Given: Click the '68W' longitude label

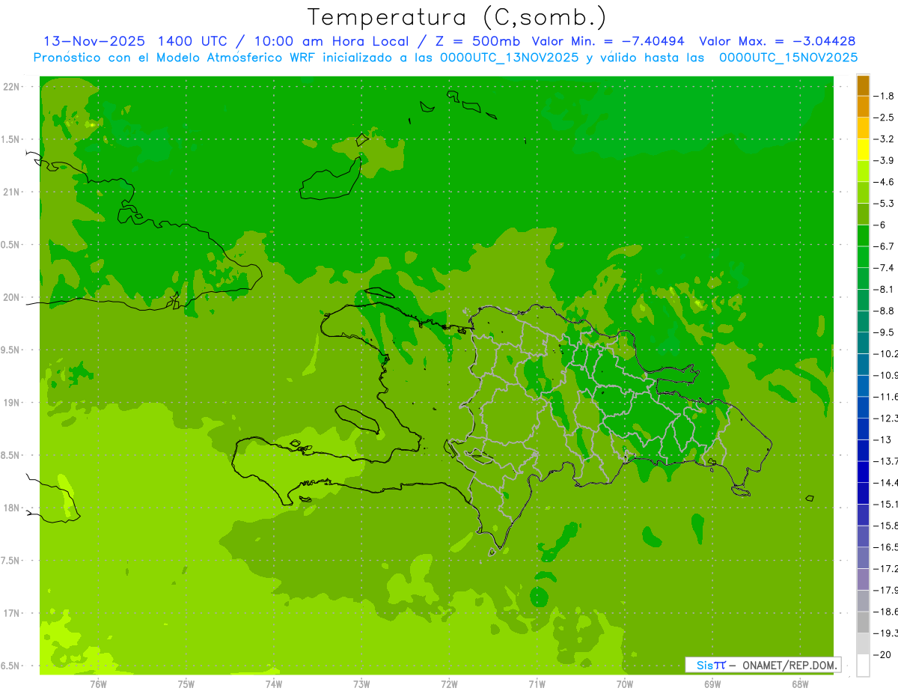Looking at the screenshot, I should [799, 684].
